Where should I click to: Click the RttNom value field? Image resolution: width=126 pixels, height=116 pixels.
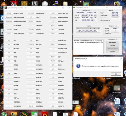coord(53,25)
